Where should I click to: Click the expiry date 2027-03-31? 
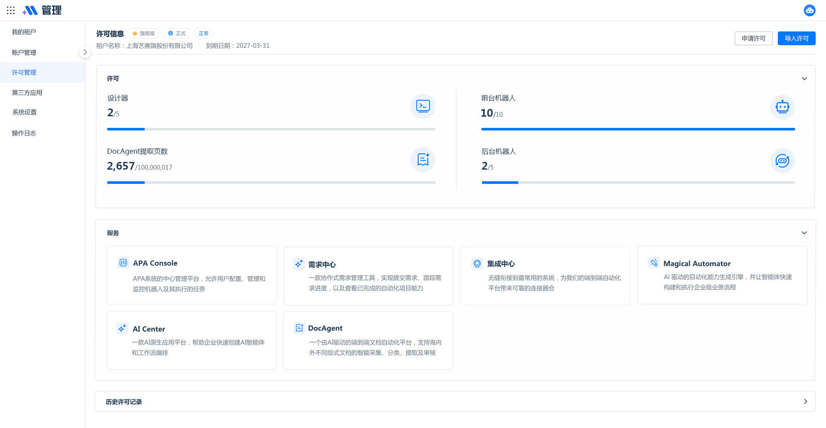(x=253, y=46)
